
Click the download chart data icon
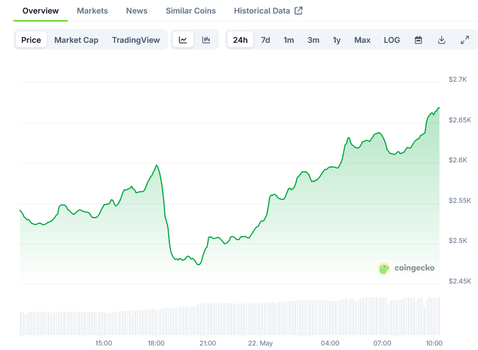pos(441,40)
